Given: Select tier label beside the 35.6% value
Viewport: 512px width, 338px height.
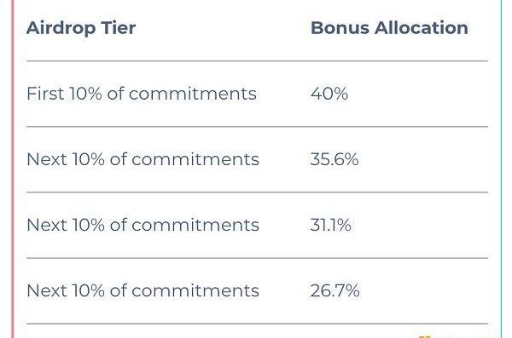Looking at the screenshot, I should (143, 159).
